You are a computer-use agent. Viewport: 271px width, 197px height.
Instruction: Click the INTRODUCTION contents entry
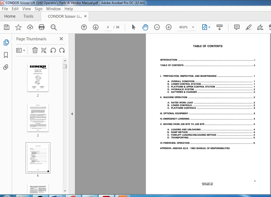(x=207, y=60)
